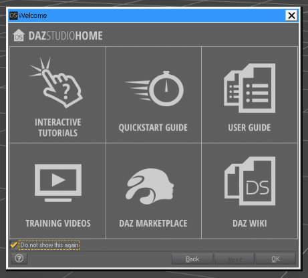Click the "DAZSTUDIOHOME" heading text

click(65, 36)
